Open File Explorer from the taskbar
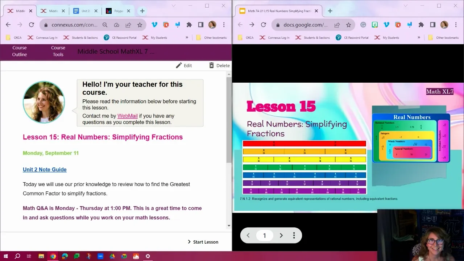This screenshot has height=261, width=464. pos(41,256)
